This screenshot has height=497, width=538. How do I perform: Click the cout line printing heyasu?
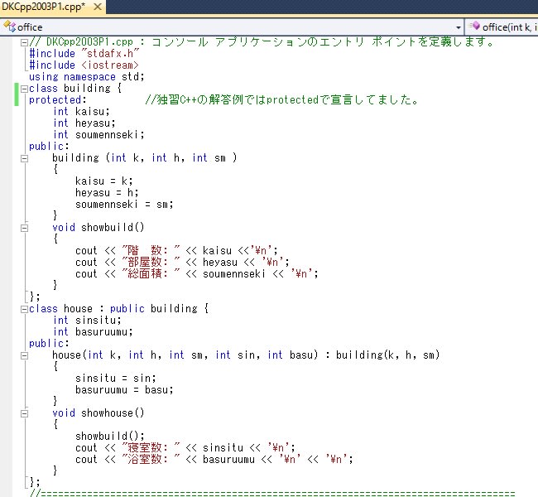183,263
